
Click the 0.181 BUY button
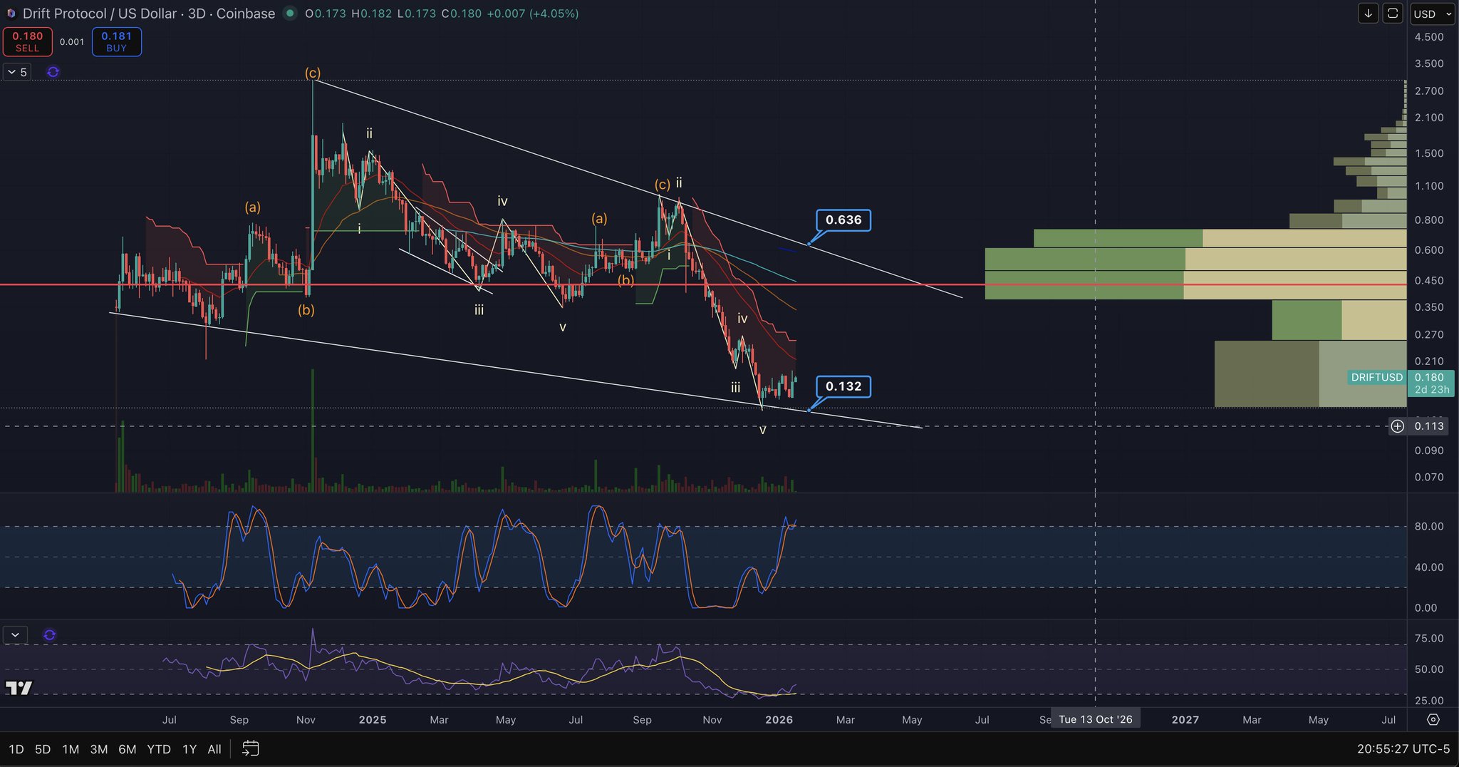click(116, 42)
